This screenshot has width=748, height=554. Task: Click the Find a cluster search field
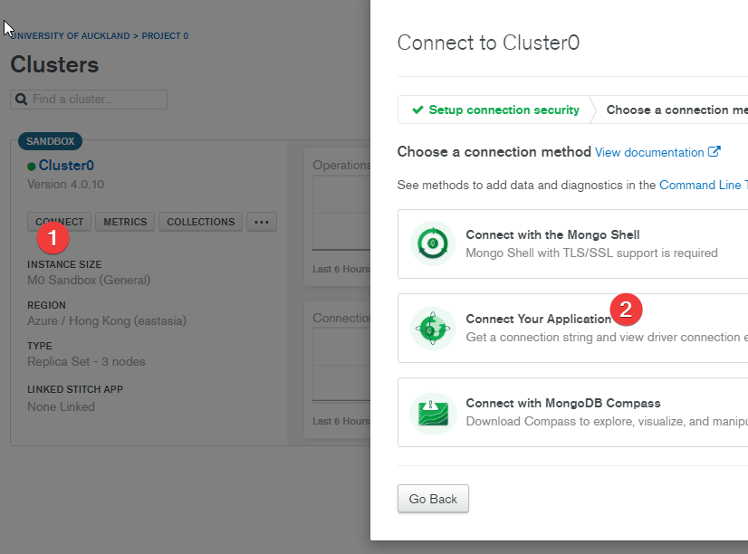[89, 100]
